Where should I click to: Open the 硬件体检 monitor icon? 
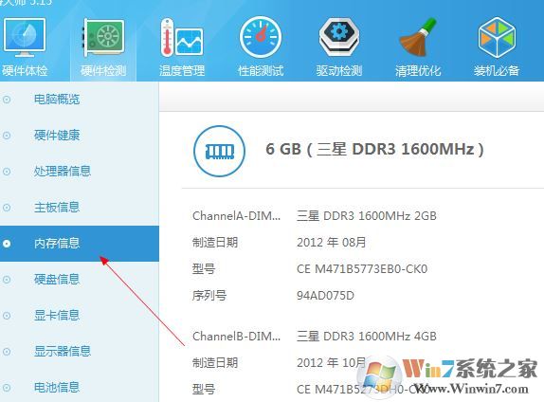[x=25, y=38]
